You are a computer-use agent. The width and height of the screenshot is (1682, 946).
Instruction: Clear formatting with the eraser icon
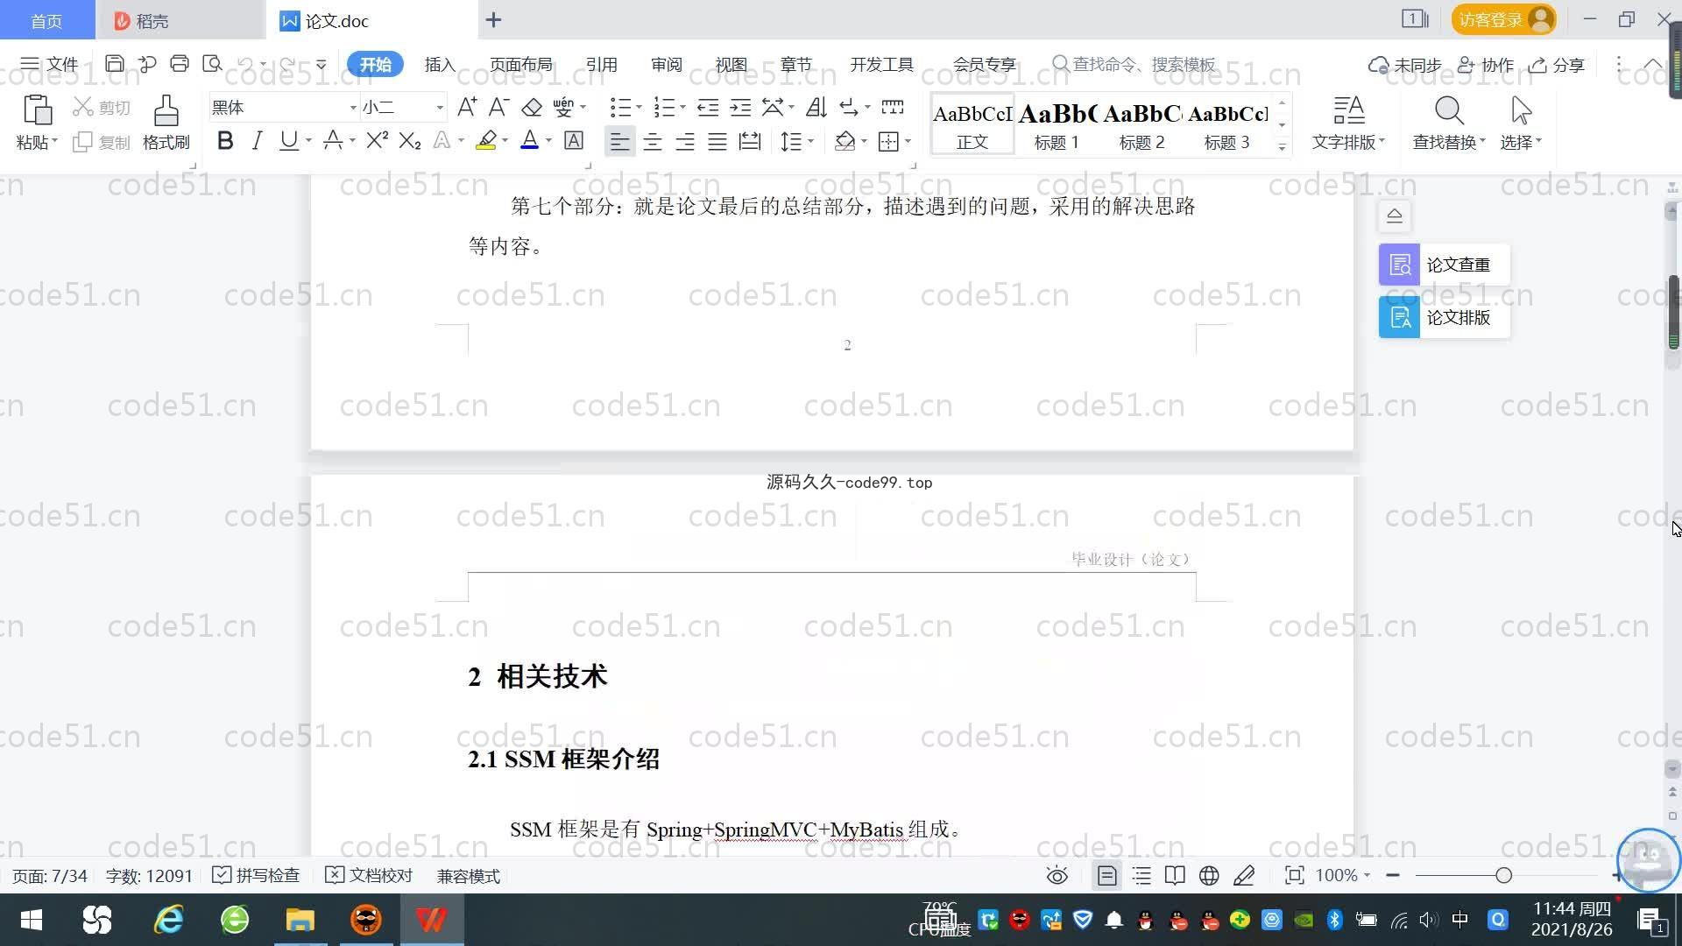point(532,107)
